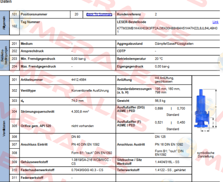The height and width of the screenshot is (182, 223).
Task: Select the Strömungsquerschnitt value 4.300,8 mm²
Action: click(x=80, y=111)
